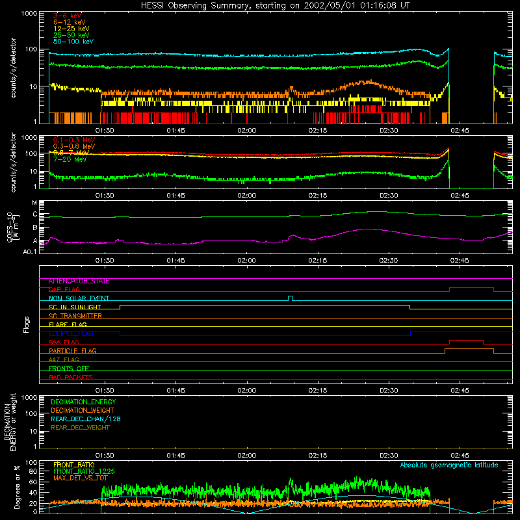Click the BAD_PACKETS flag label
The image size is (520, 520).
click(71, 378)
